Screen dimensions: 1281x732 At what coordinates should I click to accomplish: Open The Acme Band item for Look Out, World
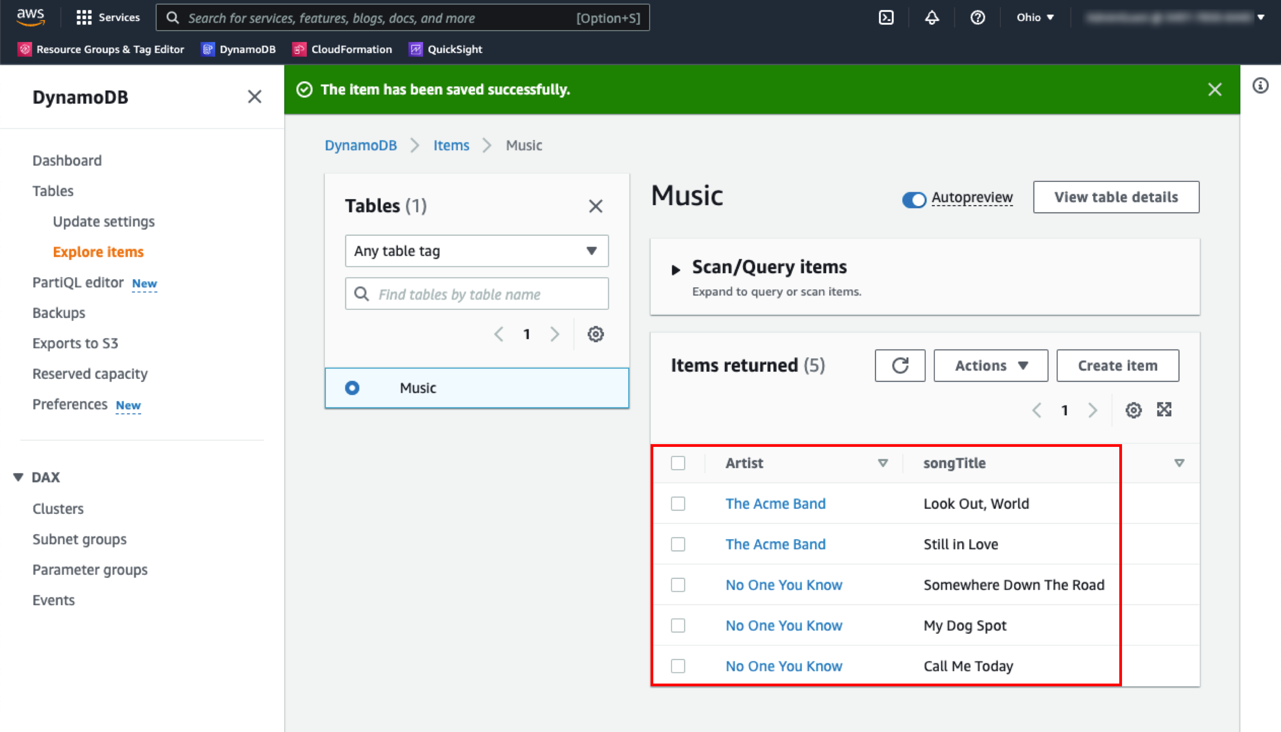tap(775, 504)
